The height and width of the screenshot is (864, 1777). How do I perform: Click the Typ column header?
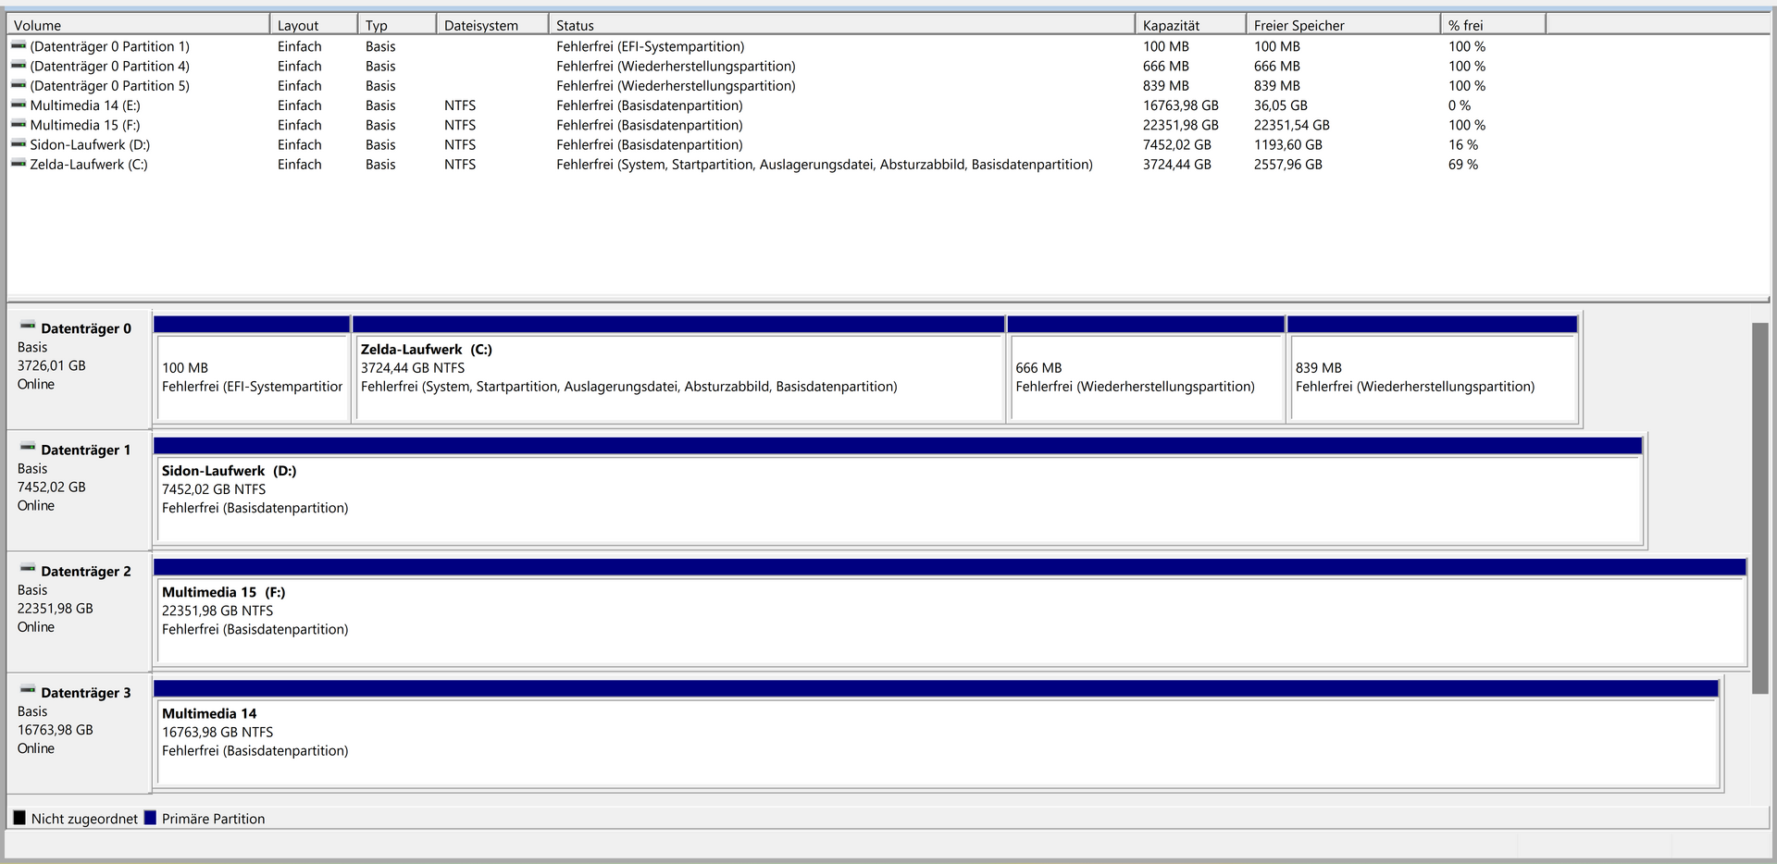coord(397,25)
